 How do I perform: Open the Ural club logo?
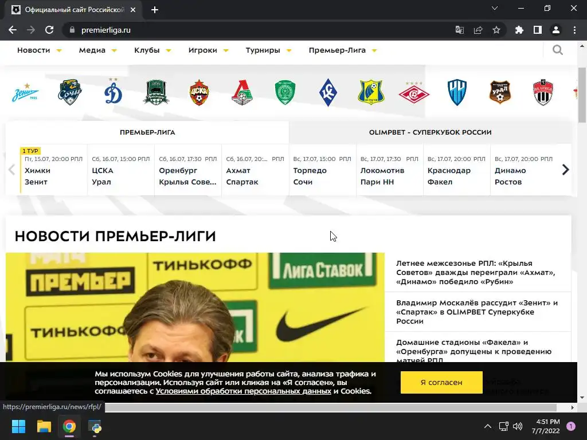500,92
